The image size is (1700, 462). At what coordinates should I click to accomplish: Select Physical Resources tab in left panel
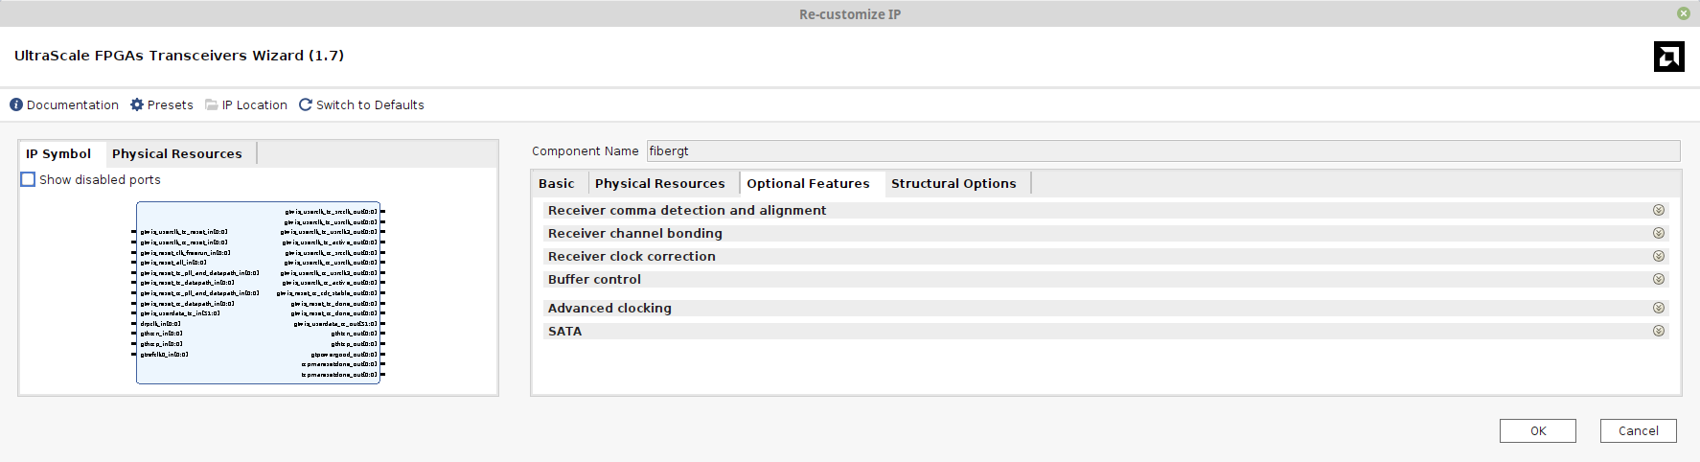point(177,153)
